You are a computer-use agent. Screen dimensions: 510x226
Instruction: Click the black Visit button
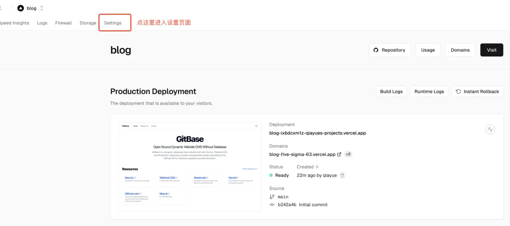click(492, 50)
